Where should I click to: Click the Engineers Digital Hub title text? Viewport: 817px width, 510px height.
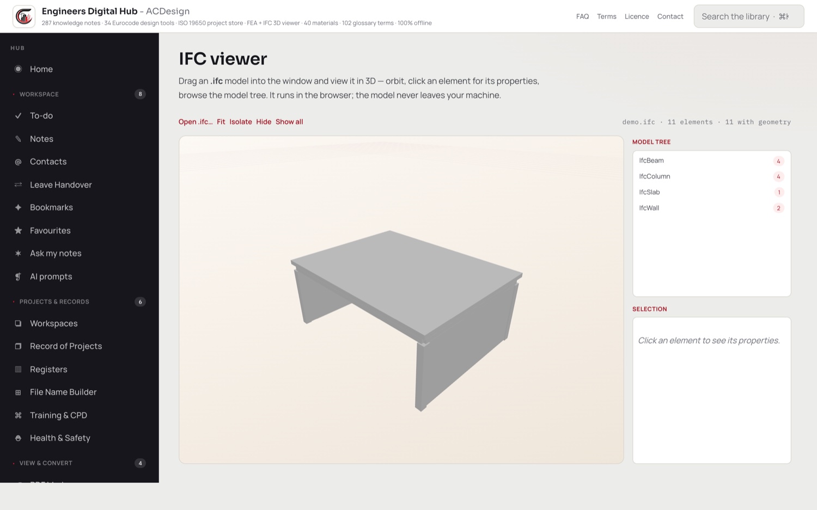pos(90,11)
